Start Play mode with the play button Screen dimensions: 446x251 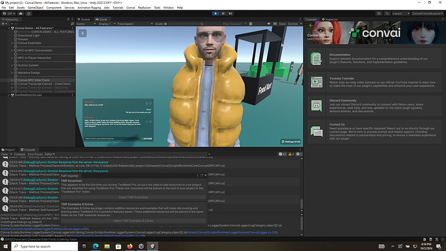point(216,14)
